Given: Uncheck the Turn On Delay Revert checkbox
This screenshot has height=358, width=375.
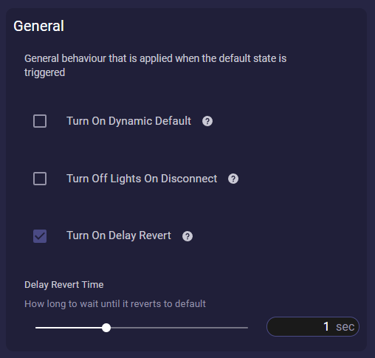Looking at the screenshot, I should (40, 236).
